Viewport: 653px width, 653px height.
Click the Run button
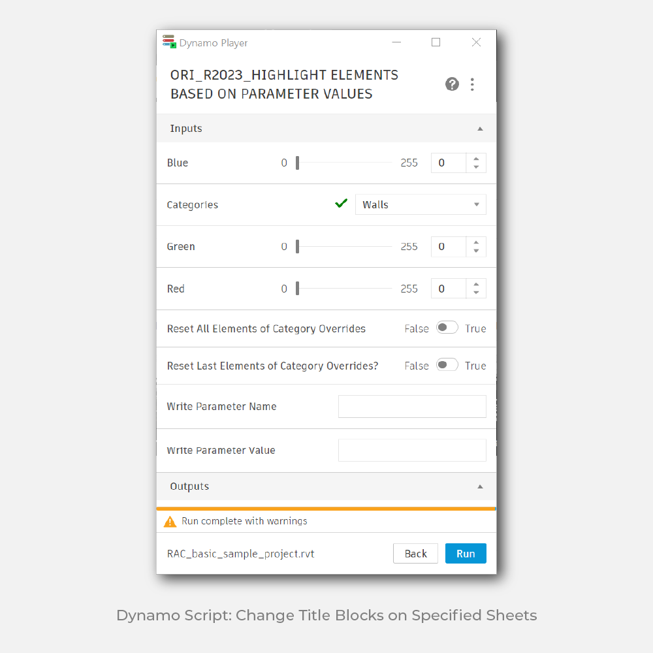pos(466,554)
